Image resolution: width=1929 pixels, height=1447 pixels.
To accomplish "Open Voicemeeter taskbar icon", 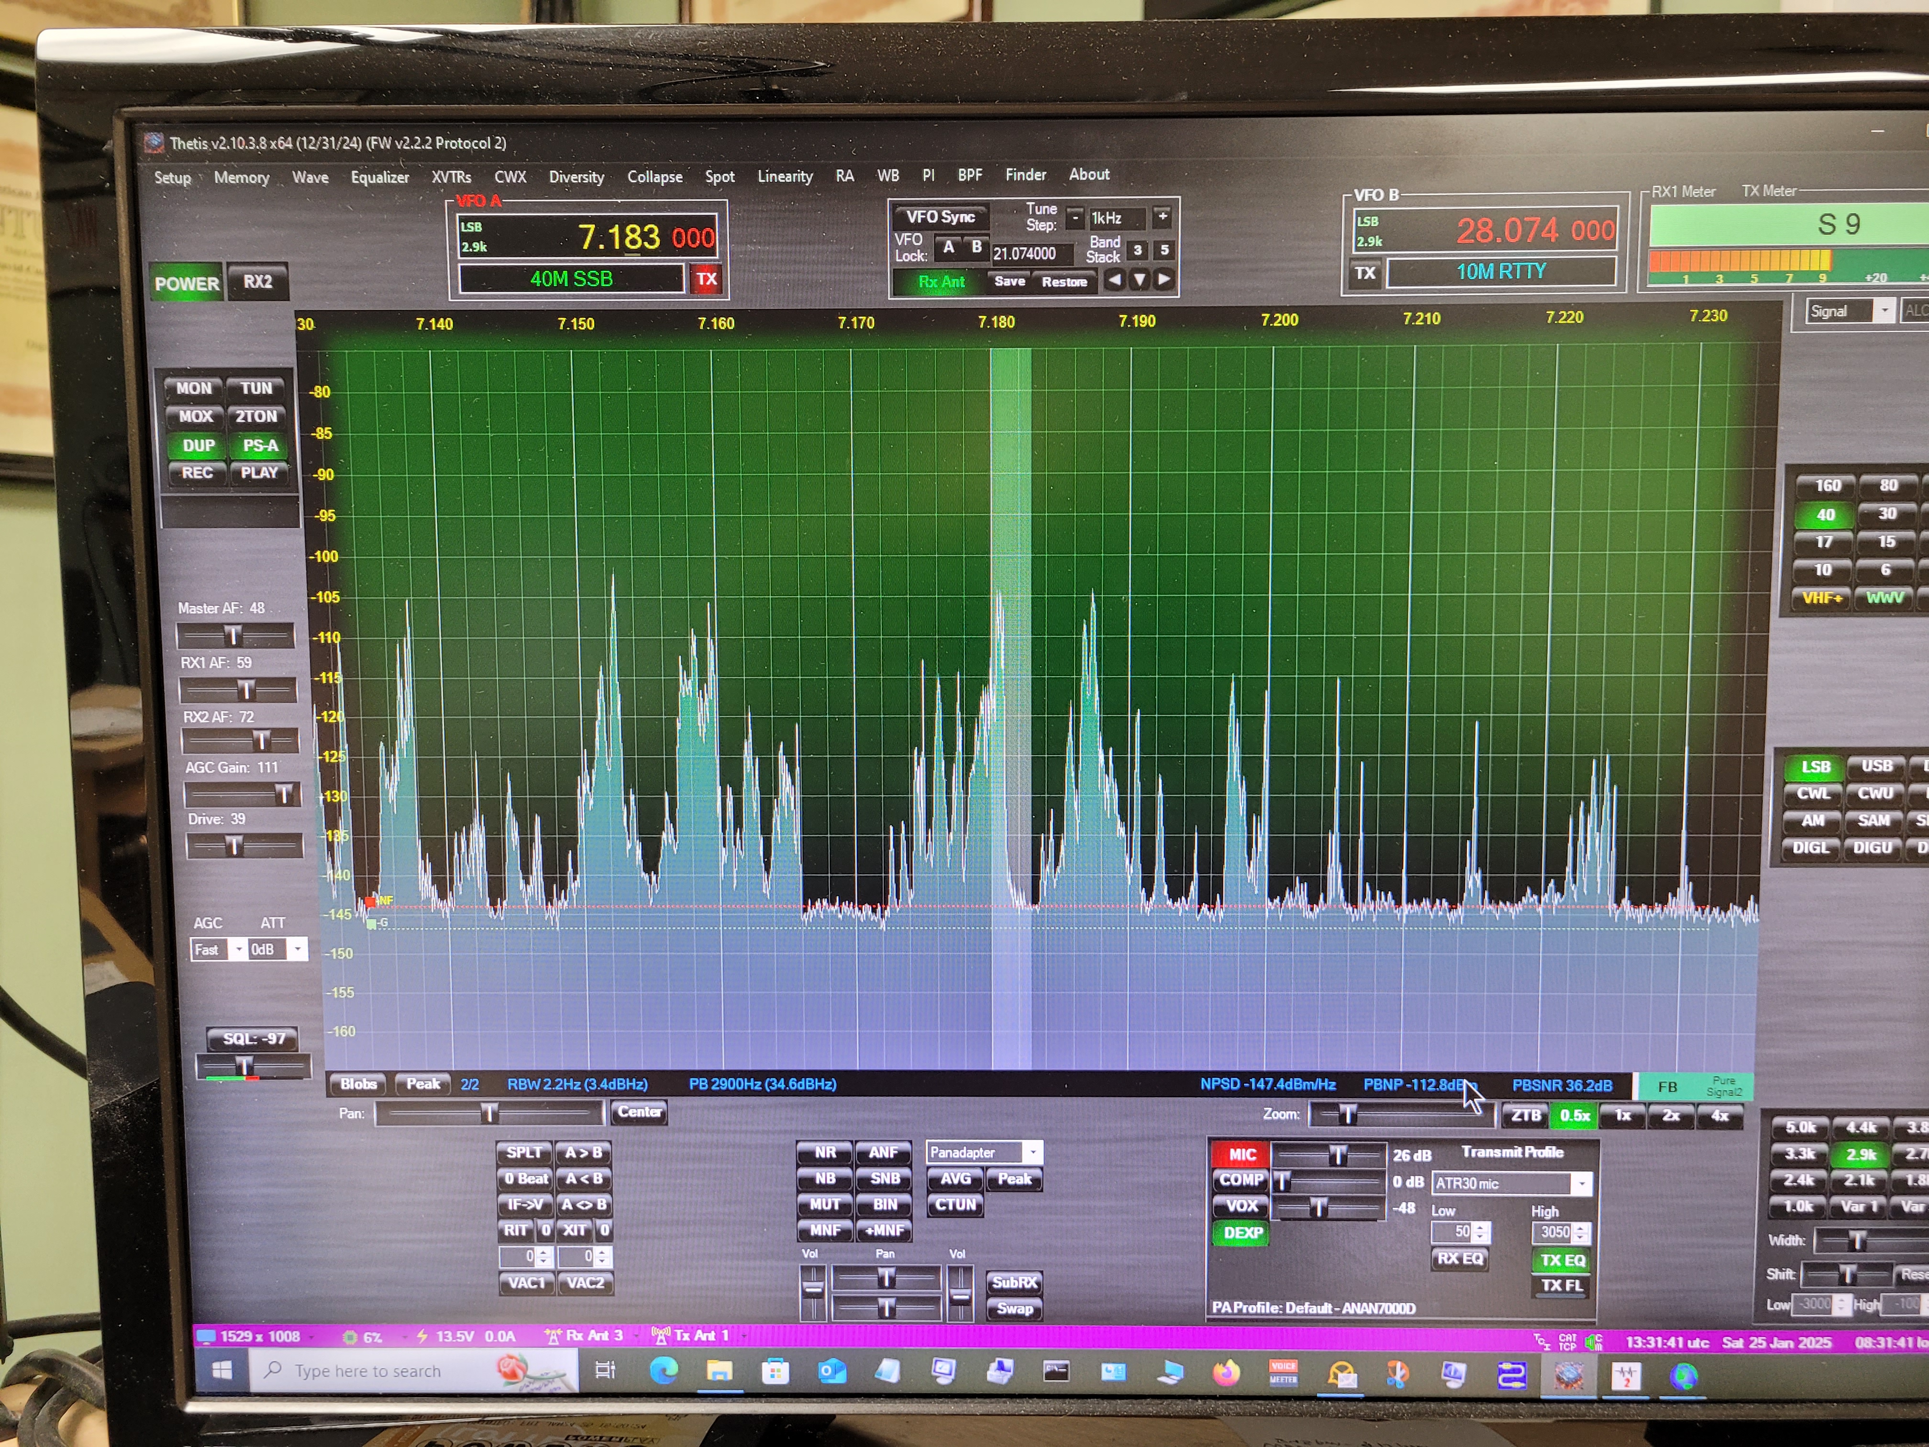I will (x=1283, y=1374).
